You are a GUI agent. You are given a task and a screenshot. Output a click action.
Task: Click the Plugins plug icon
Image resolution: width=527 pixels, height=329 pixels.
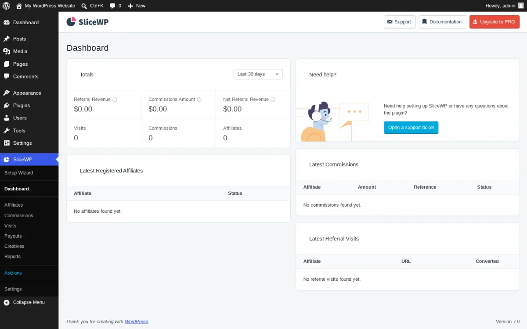pyautogui.click(x=7, y=105)
